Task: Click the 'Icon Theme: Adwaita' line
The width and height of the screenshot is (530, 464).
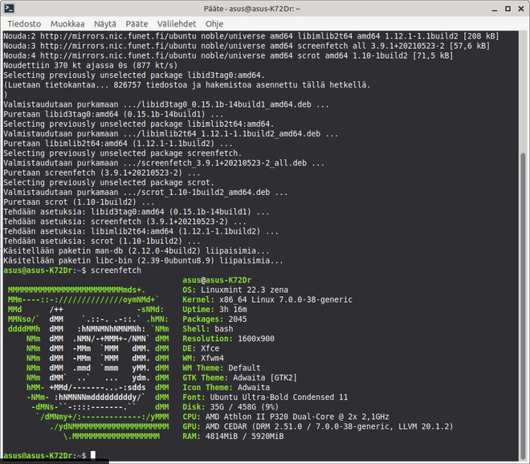Action: click(226, 388)
